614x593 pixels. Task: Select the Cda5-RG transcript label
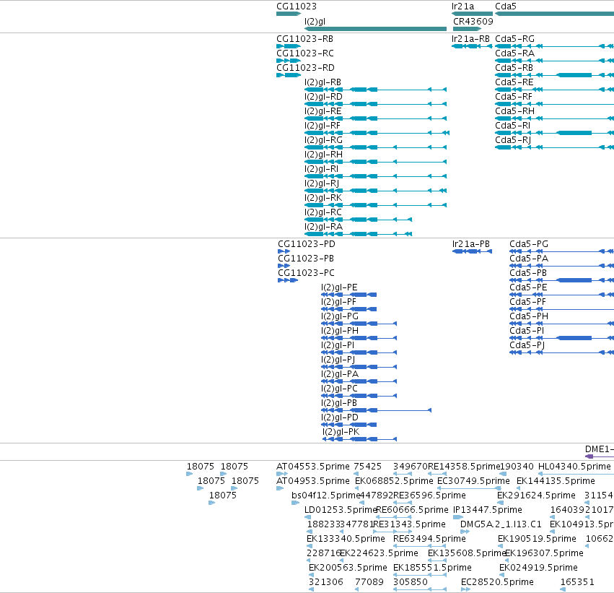[514, 39]
